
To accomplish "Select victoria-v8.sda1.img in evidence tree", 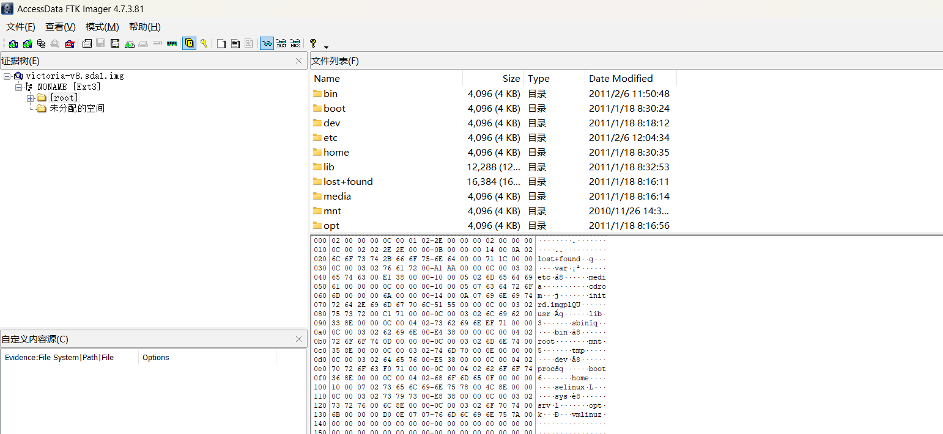I will (x=75, y=76).
